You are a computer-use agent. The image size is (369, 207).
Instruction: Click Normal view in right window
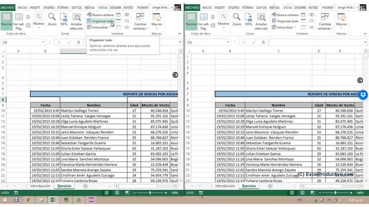191,21
